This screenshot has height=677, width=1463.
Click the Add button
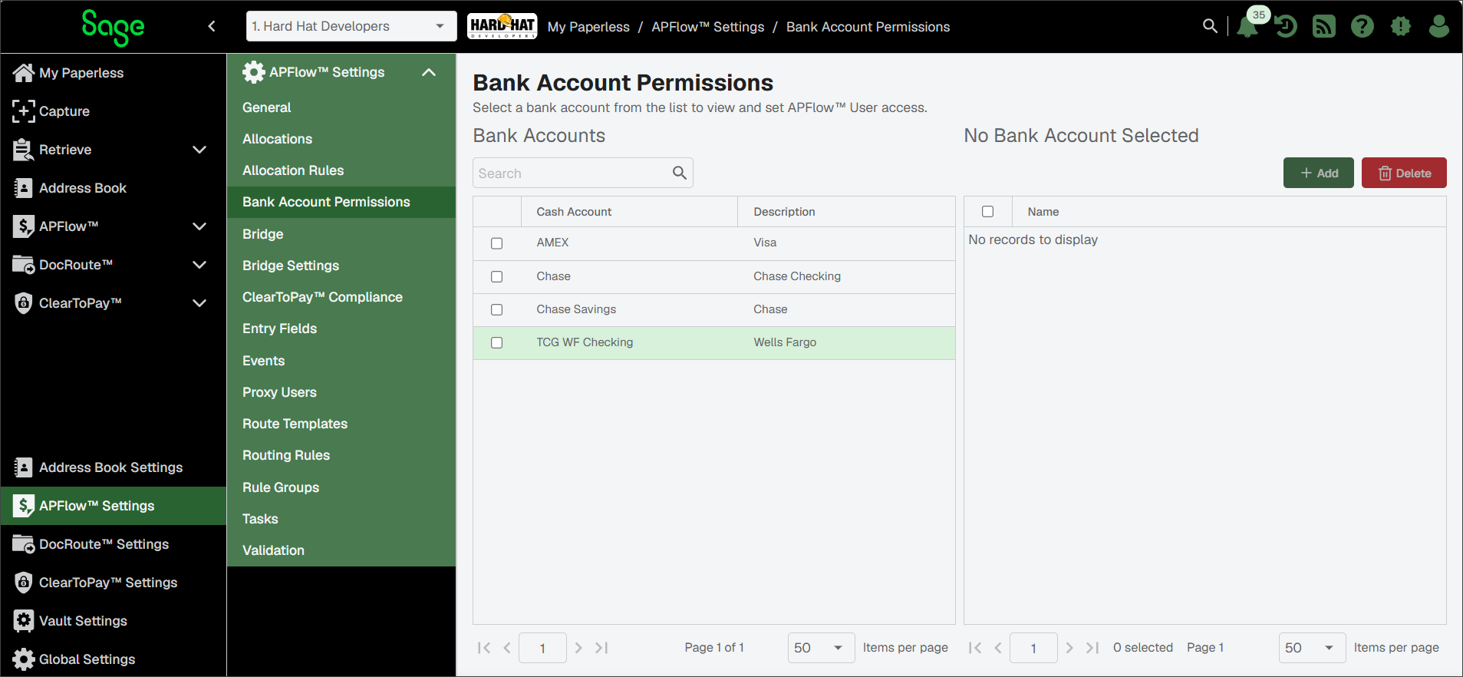click(x=1318, y=173)
